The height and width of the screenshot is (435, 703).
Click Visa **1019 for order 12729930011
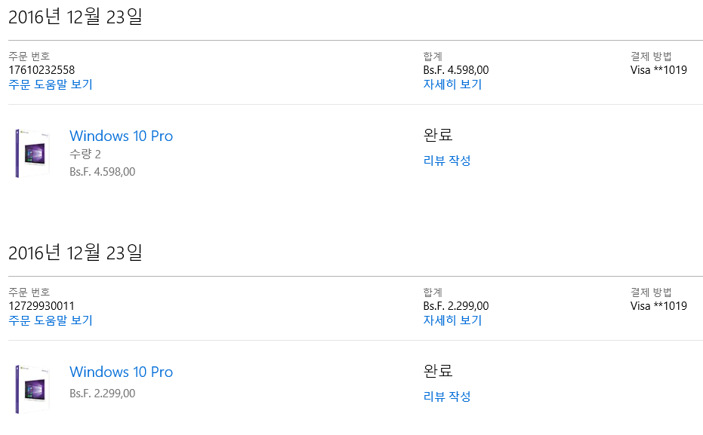point(658,306)
